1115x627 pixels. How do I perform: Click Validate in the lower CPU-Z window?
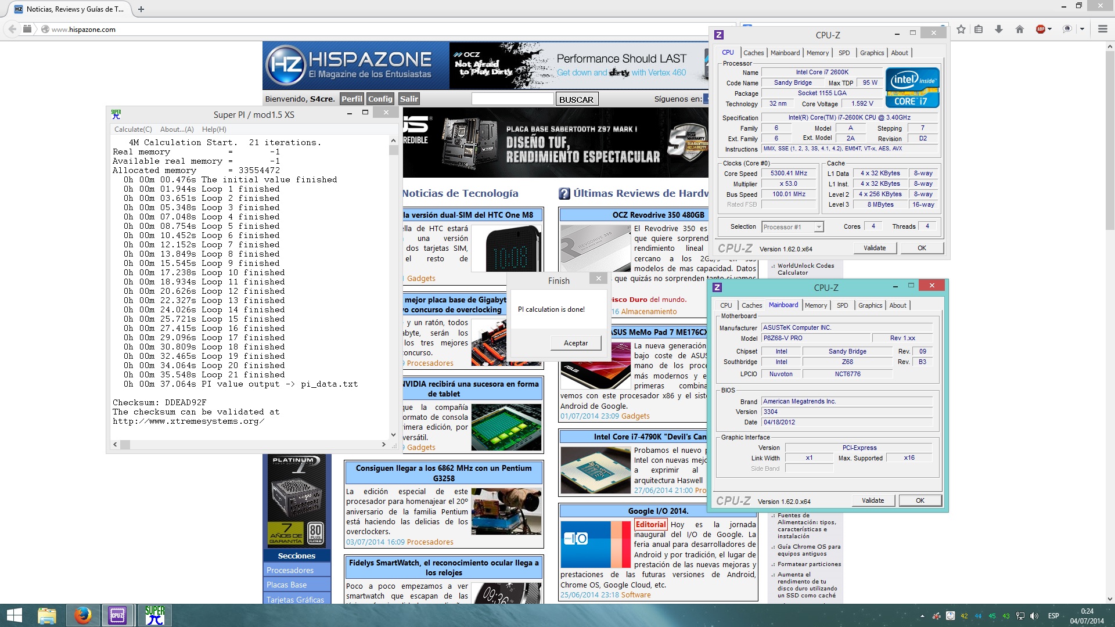873,500
